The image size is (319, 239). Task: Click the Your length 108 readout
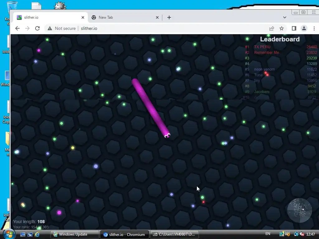click(x=29, y=222)
